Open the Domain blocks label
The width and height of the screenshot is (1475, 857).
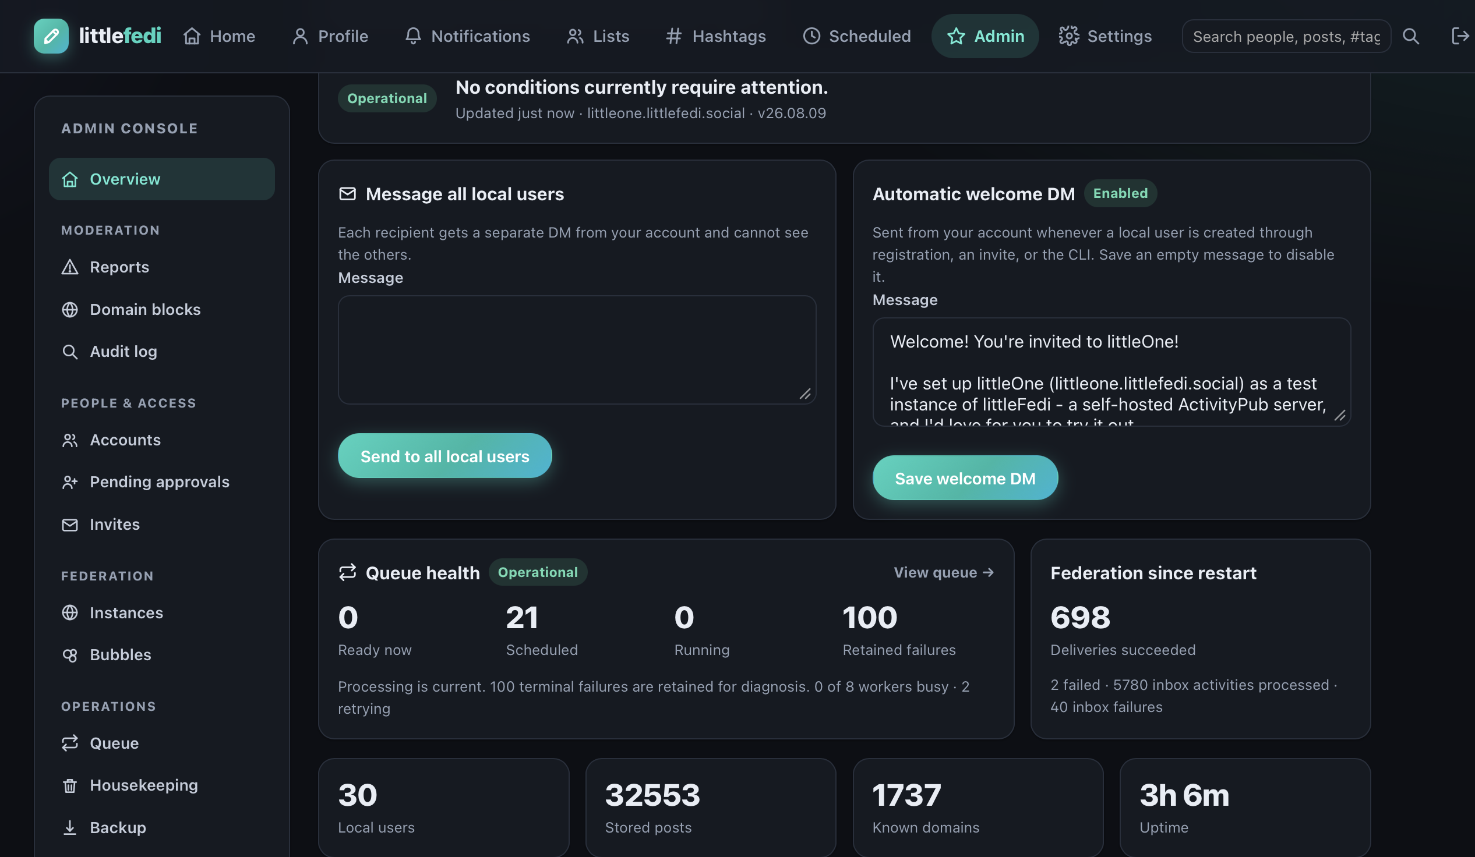[145, 310]
